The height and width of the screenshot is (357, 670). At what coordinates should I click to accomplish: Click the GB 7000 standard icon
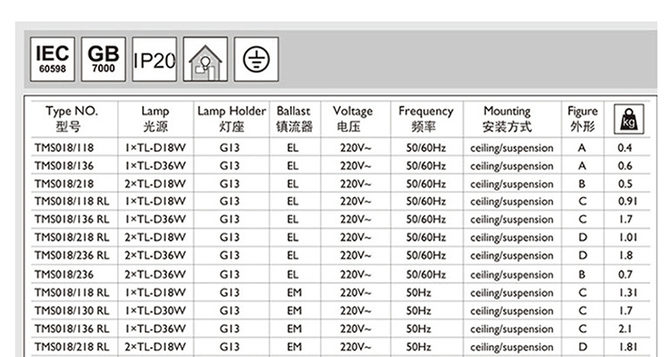104,59
